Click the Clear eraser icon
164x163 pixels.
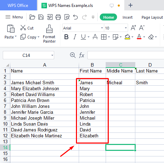(151, 37)
